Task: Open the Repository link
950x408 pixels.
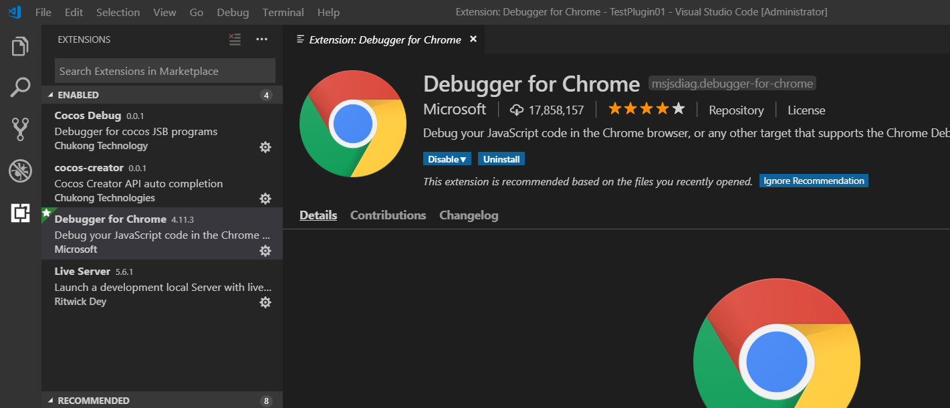Action: tap(736, 110)
